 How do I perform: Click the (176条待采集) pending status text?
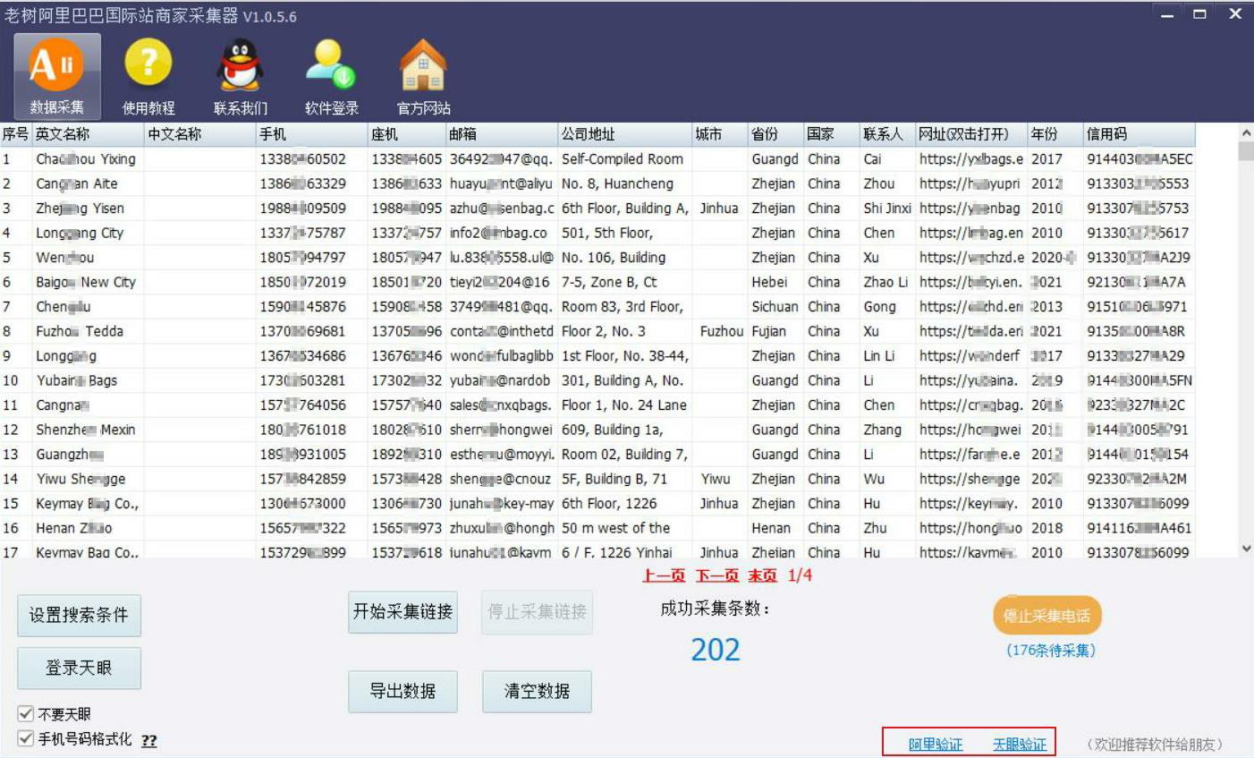tap(1051, 651)
